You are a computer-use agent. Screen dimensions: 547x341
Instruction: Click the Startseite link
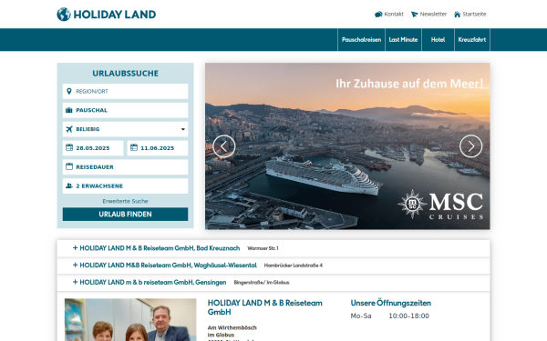click(474, 15)
